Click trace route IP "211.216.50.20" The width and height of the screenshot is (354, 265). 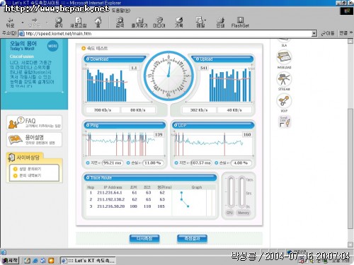tap(110, 206)
